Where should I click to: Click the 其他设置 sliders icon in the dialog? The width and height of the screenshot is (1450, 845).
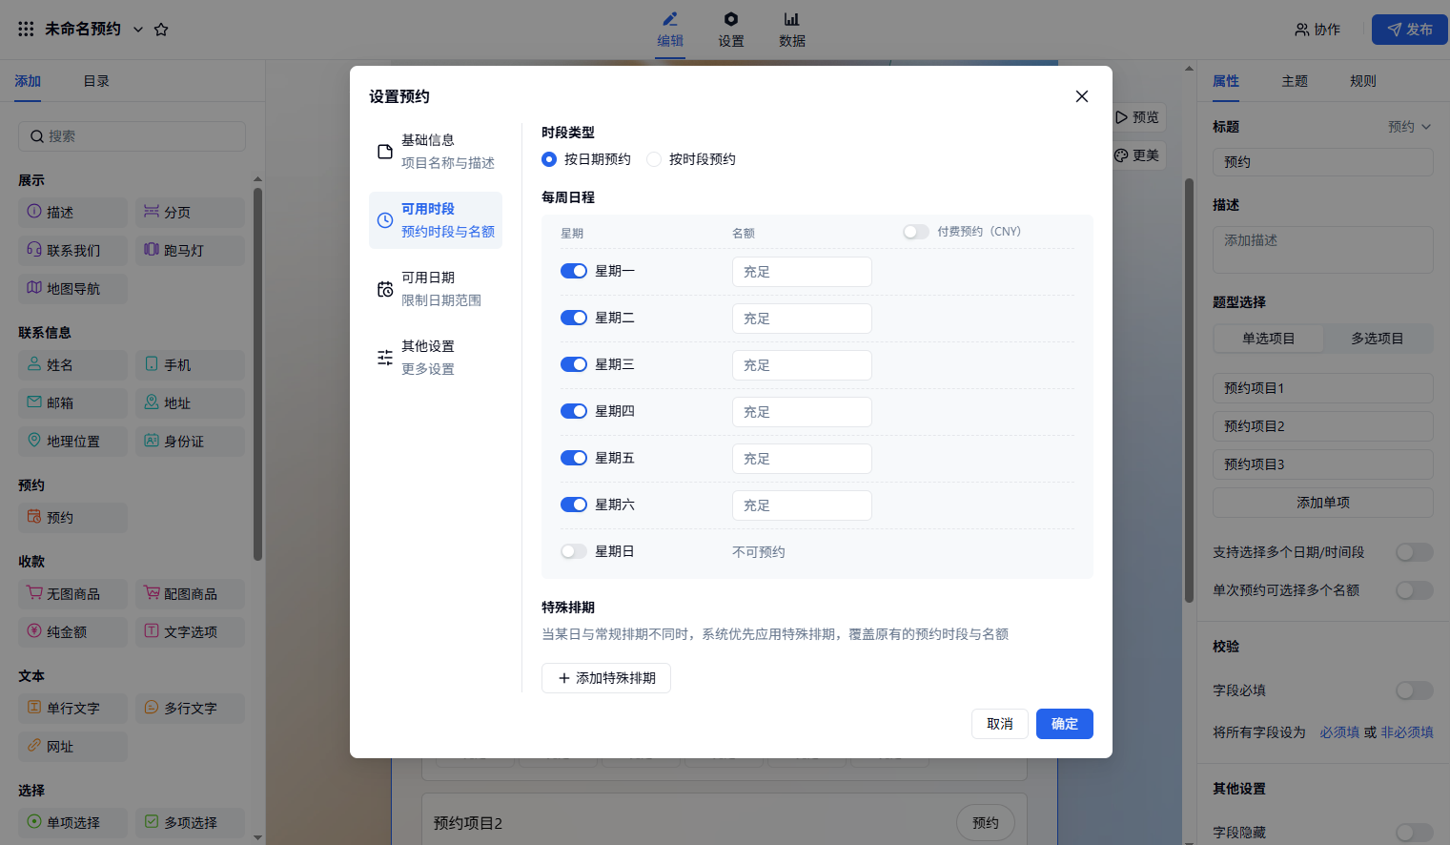click(x=385, y=358)
